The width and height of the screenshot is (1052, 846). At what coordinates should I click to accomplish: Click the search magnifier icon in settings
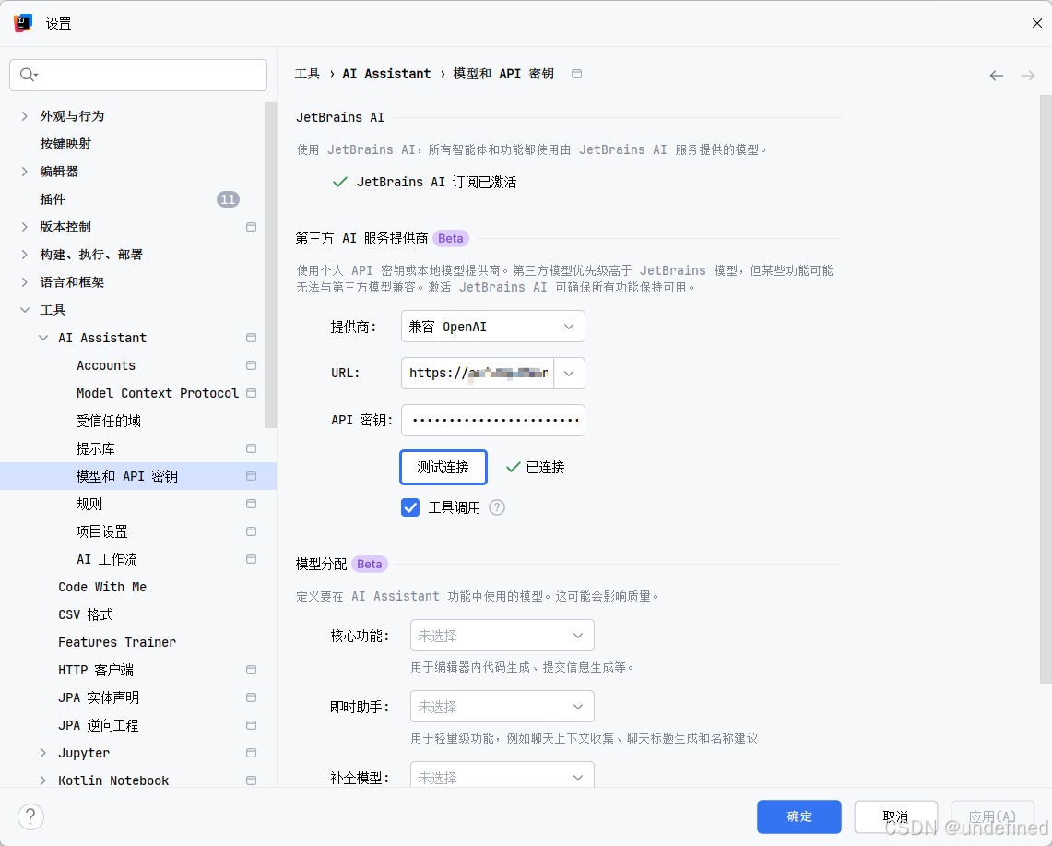point(29,75)
